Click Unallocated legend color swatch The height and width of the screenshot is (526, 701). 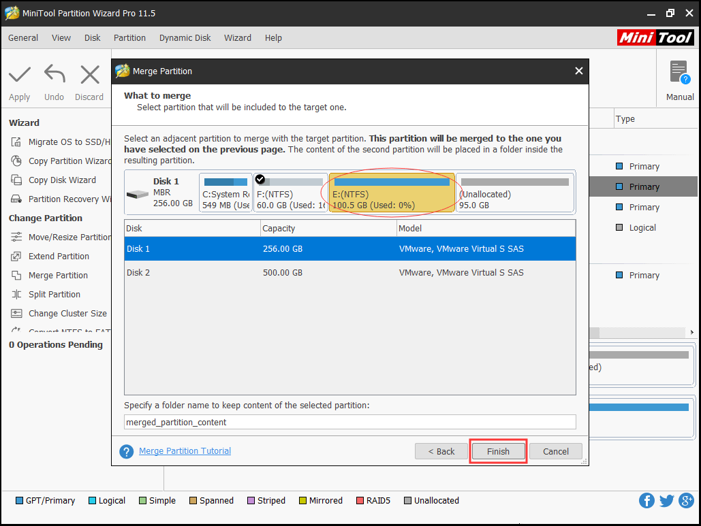point(407,501)
